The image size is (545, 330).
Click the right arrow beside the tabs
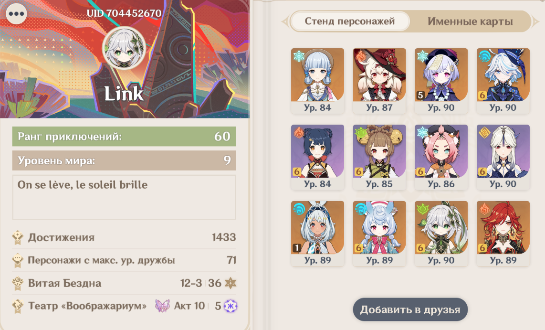tap(535, 21)
